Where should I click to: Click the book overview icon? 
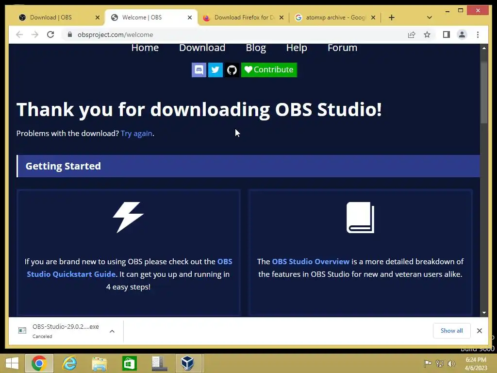click(361, 217)
